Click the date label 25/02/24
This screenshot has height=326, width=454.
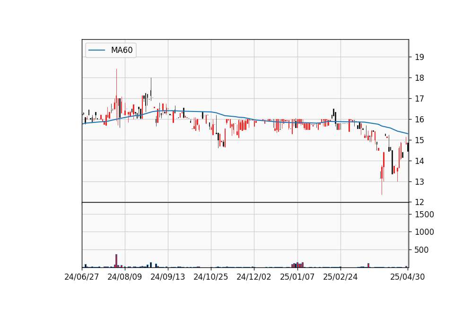pos(340,277)
